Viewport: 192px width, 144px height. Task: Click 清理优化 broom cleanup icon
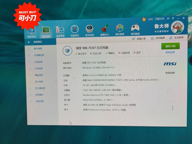click(x=104, y=29)
